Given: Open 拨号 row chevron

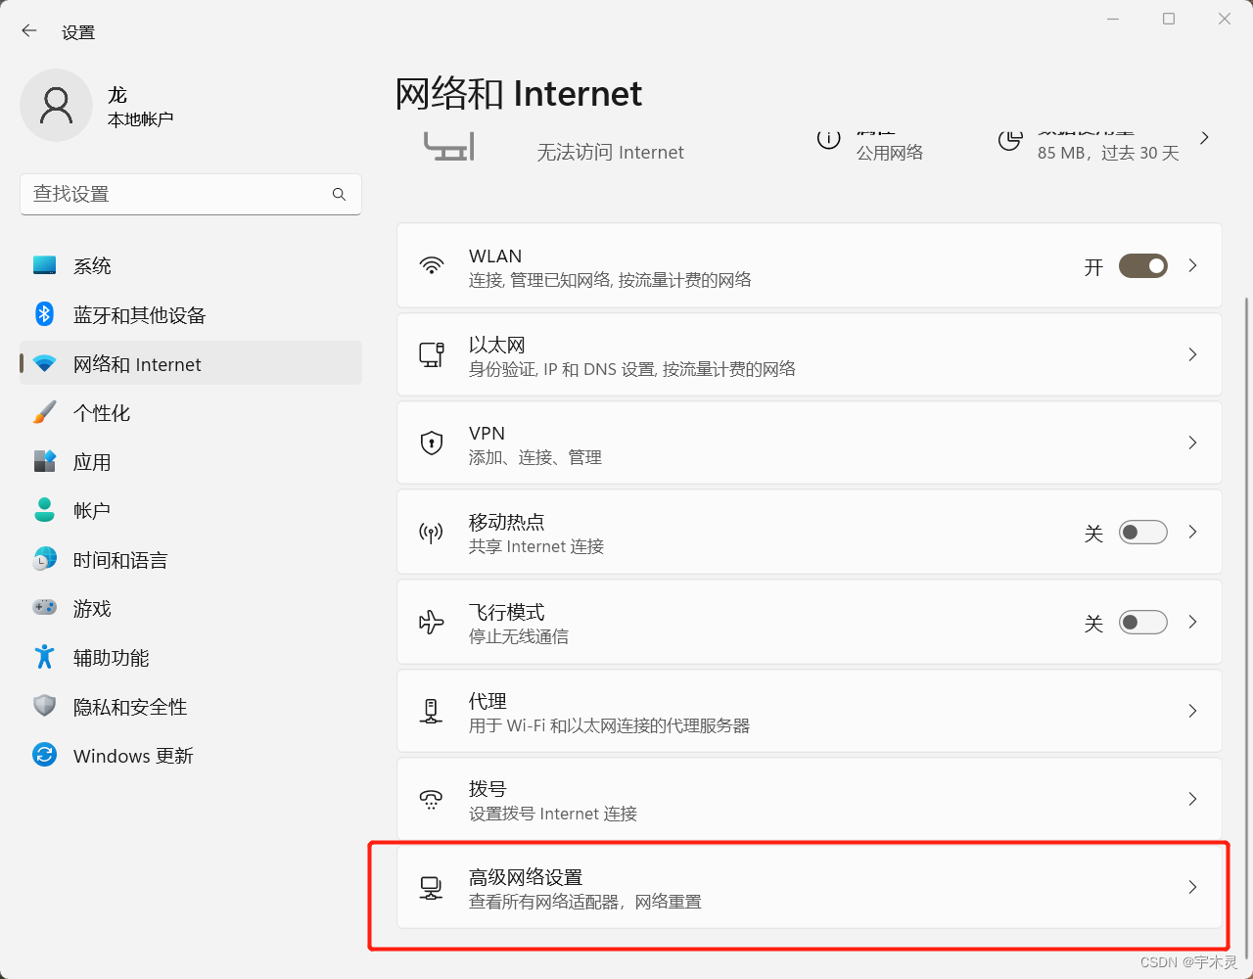Looking at the screenshot, I should (1192, 800).
